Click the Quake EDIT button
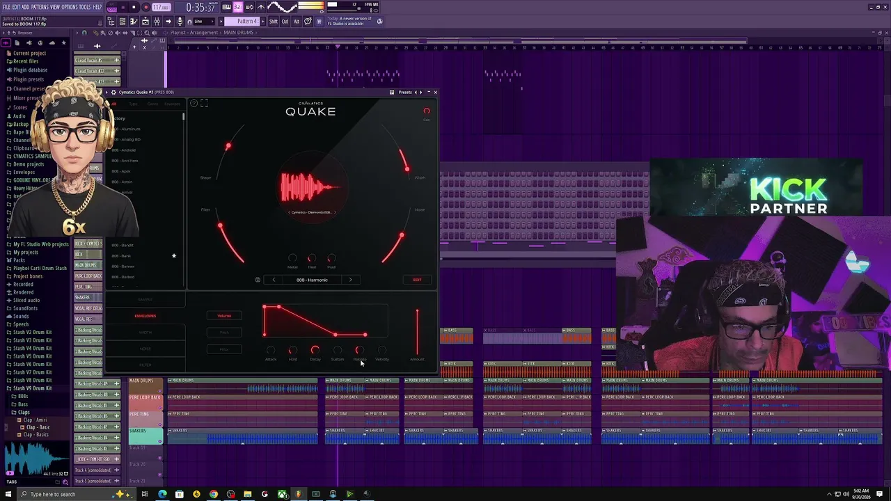Viewport: 891px width, 501px height. click(417, 280)
